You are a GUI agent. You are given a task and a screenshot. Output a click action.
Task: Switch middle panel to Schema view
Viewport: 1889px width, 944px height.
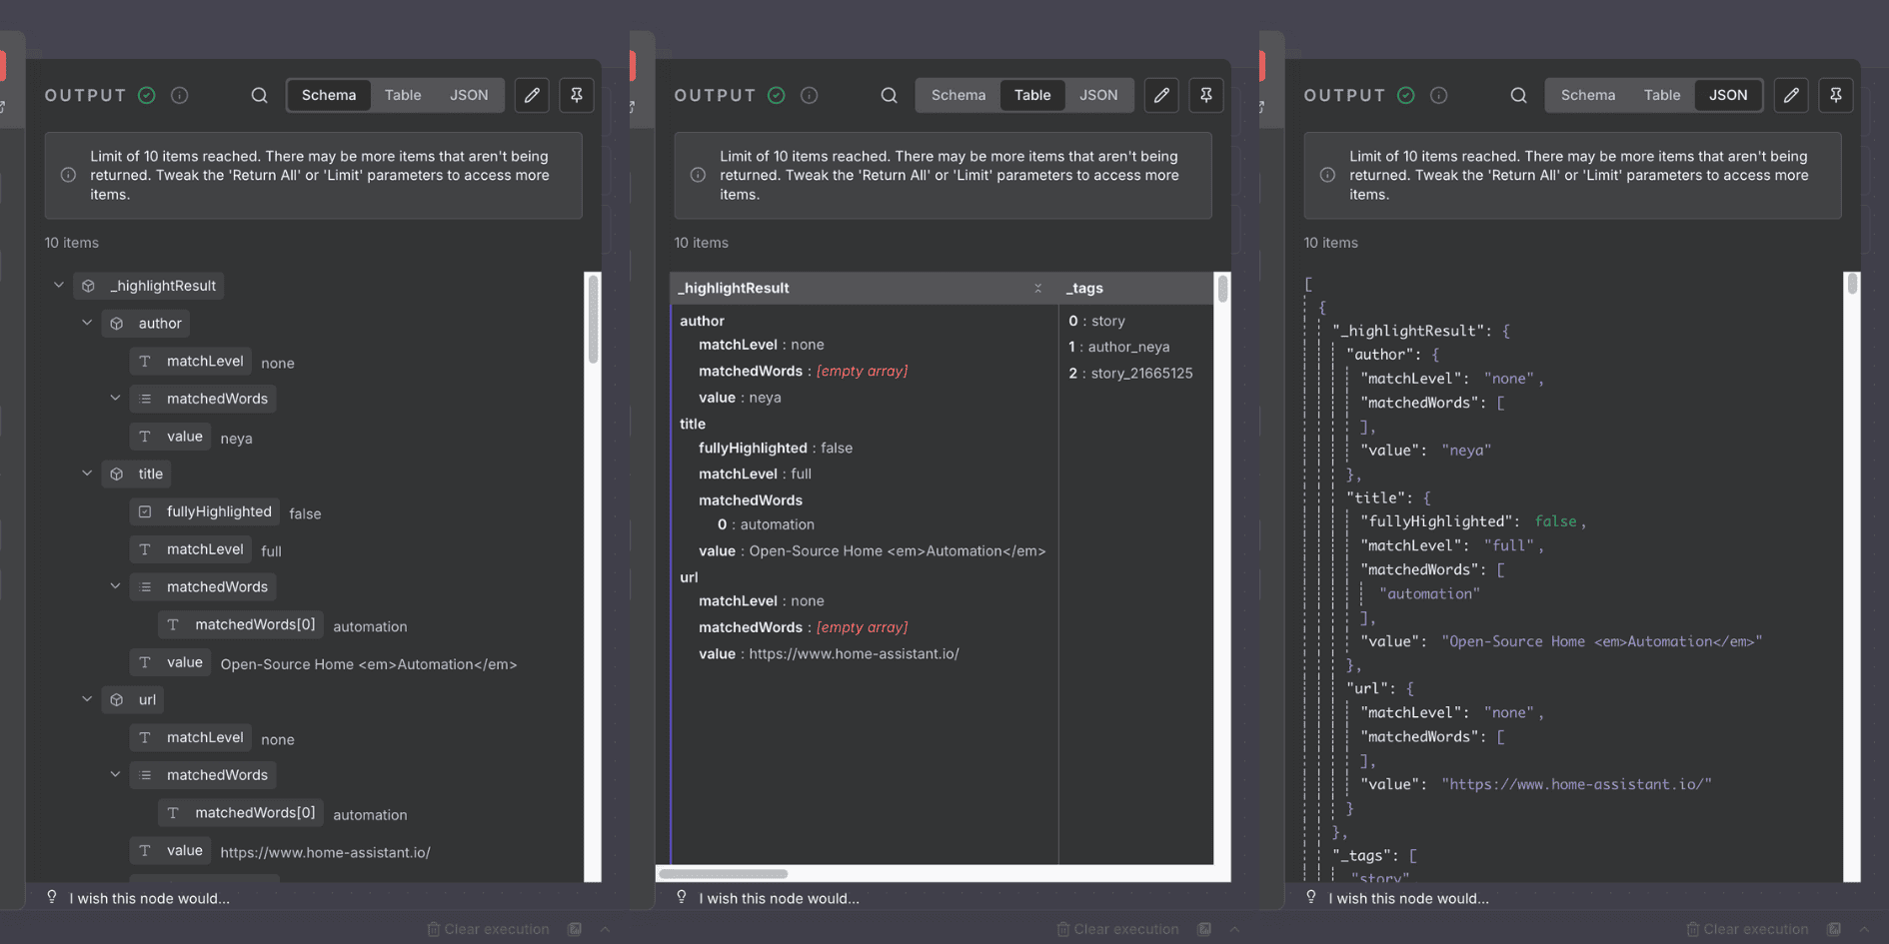[958, 95]
